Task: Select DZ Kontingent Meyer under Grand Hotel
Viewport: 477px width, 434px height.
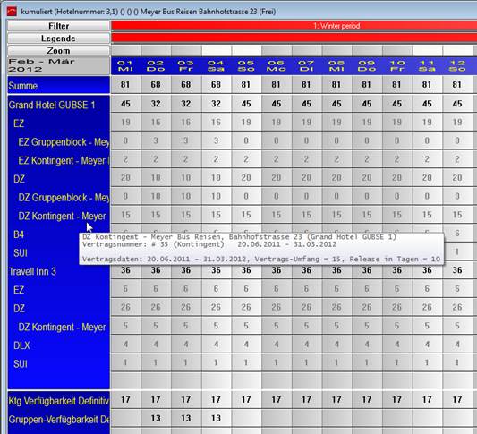Action: tap(59, 216)
